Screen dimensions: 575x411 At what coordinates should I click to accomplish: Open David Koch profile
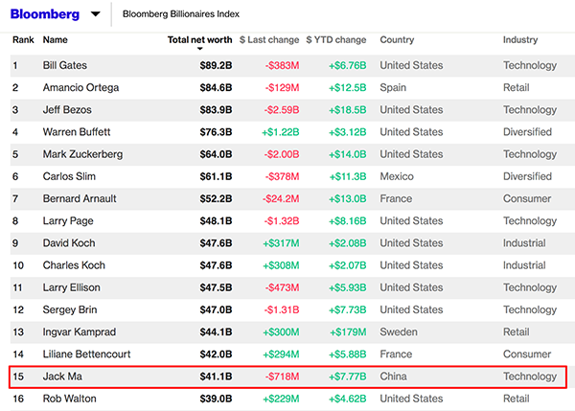69,243
